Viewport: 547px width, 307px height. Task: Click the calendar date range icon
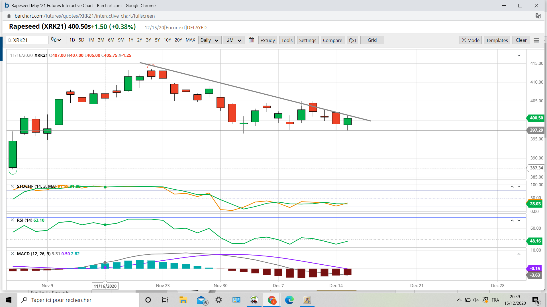251,40
